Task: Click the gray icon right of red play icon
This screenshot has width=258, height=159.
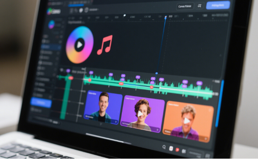Action: coord(184,151)
